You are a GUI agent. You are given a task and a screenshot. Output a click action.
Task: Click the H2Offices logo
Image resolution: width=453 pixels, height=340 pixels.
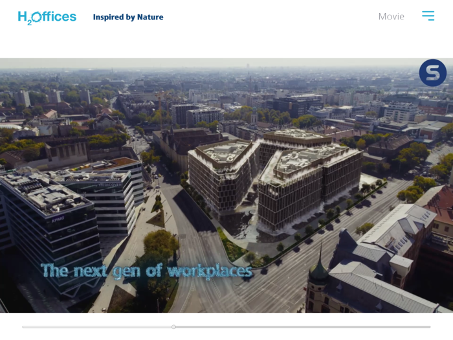[x=47, y=18]
